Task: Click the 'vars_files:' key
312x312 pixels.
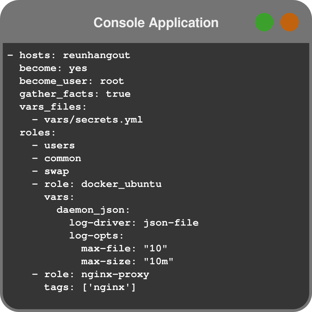Action: point(53,107)
